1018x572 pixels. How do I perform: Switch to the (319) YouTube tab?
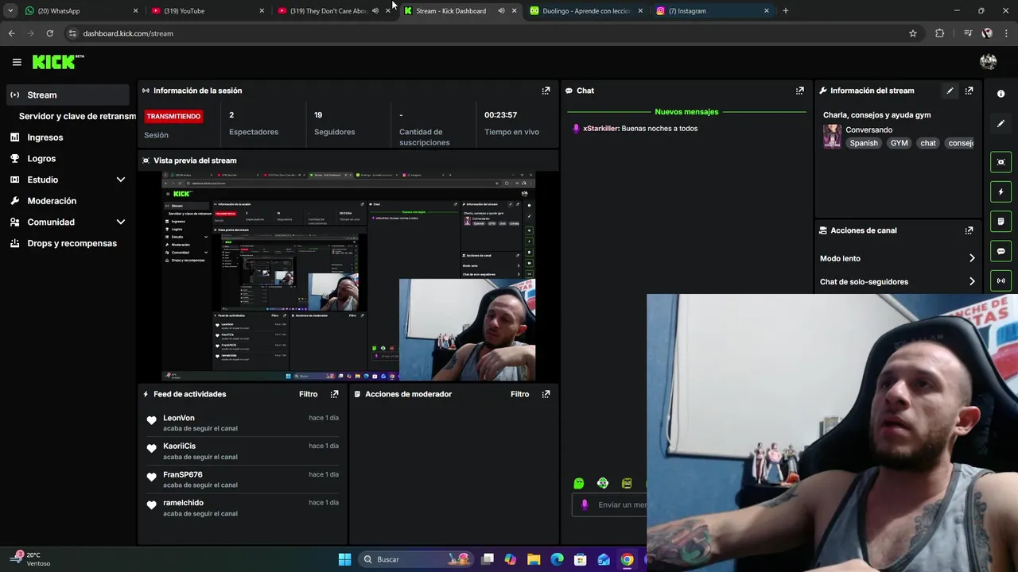(208, 11)
